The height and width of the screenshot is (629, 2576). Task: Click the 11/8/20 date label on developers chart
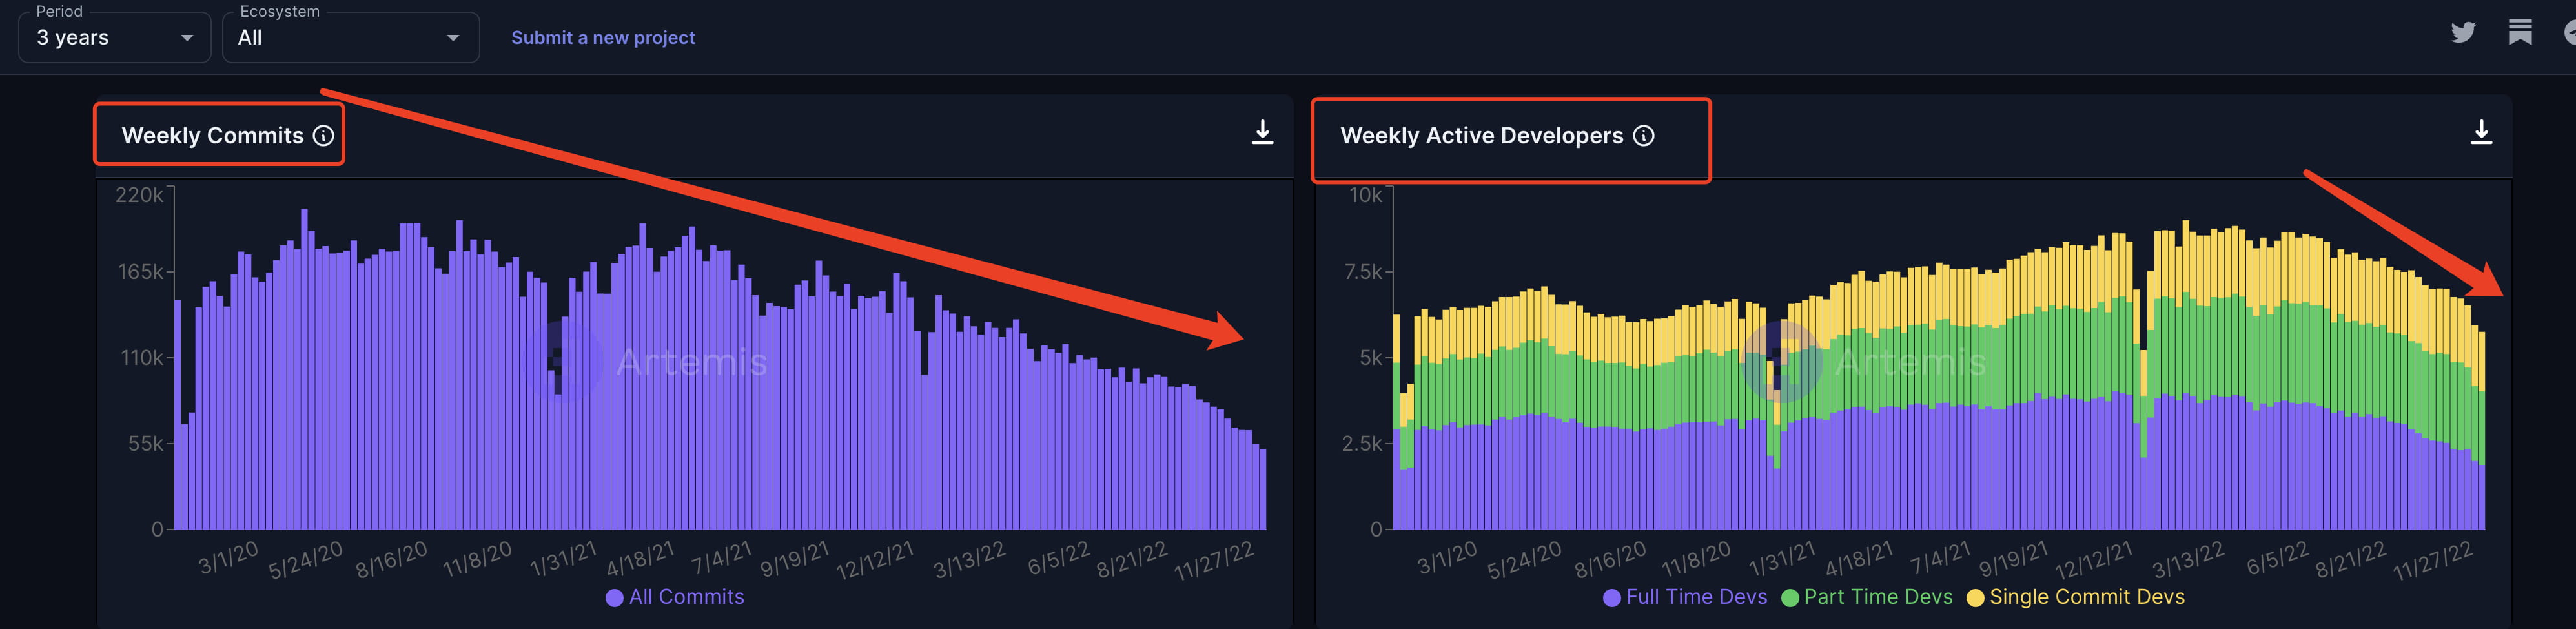[x=1696, y=560]
